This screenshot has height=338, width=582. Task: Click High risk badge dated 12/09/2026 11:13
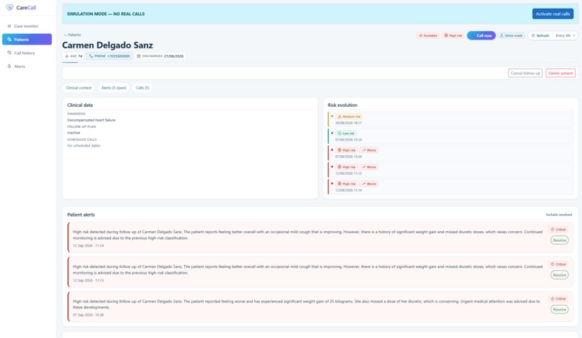346,167
